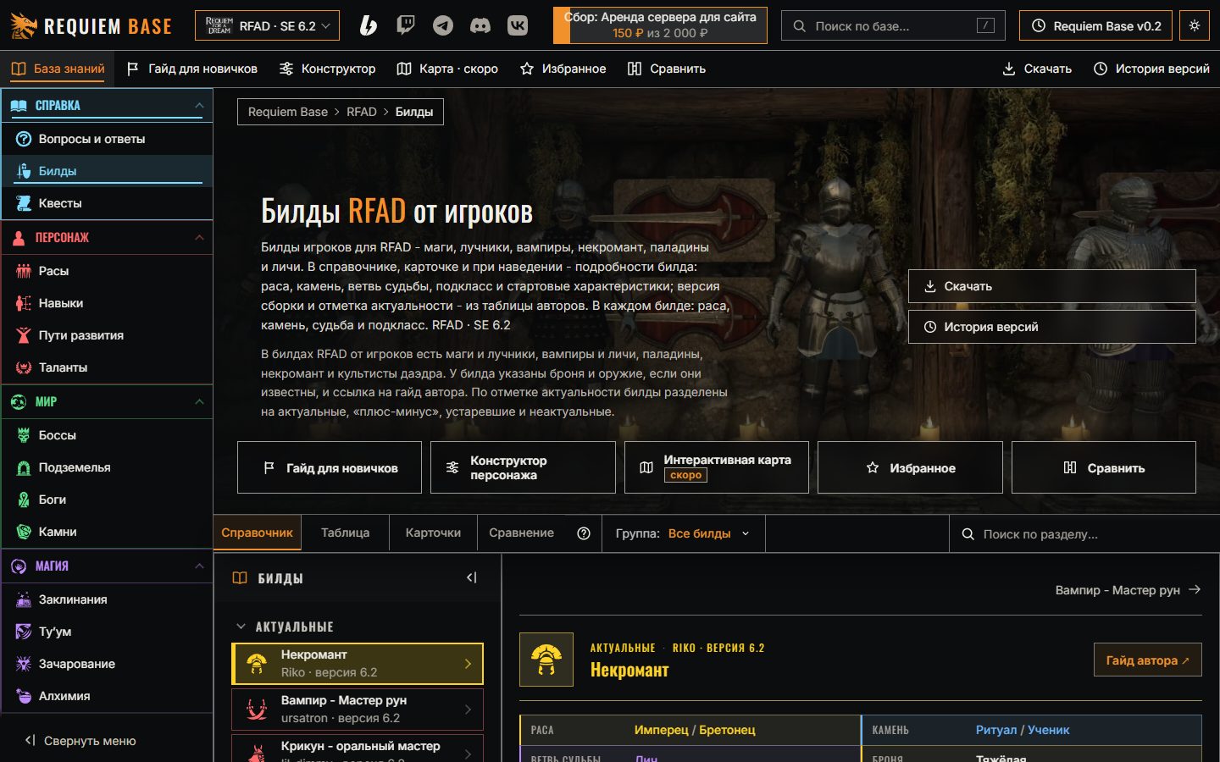Click Свернуть меню to collapse the sidebar
Screen dimensions: 1220x762
(x=80, y=741)
